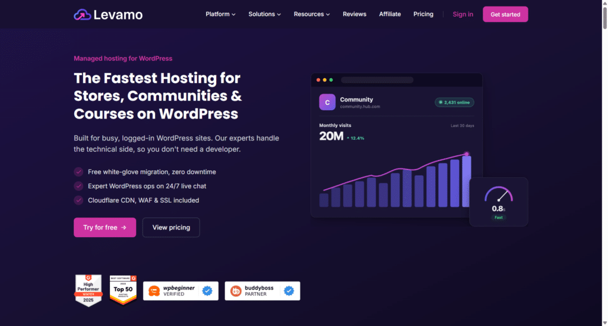Click the G2 High Performer 2025 badge
The width and height of the screenshot is (608, 326).
[88, 290]
